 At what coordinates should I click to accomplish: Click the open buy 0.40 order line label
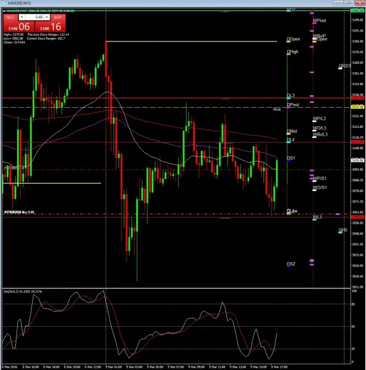[x=19, y=212]
